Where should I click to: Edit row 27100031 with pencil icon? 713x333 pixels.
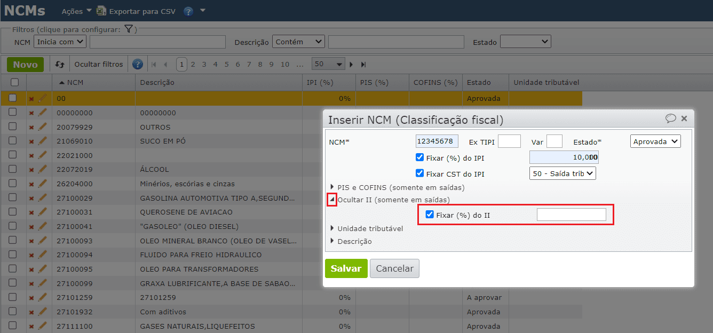click(43, 212)
